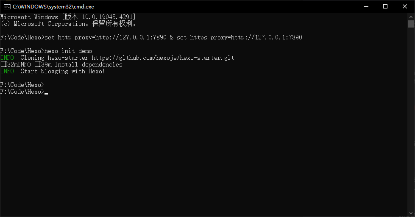Screen dimensions: 415x217
Task: Click the "Start blogging with Hexo!" message
Action: click(63, 71)
